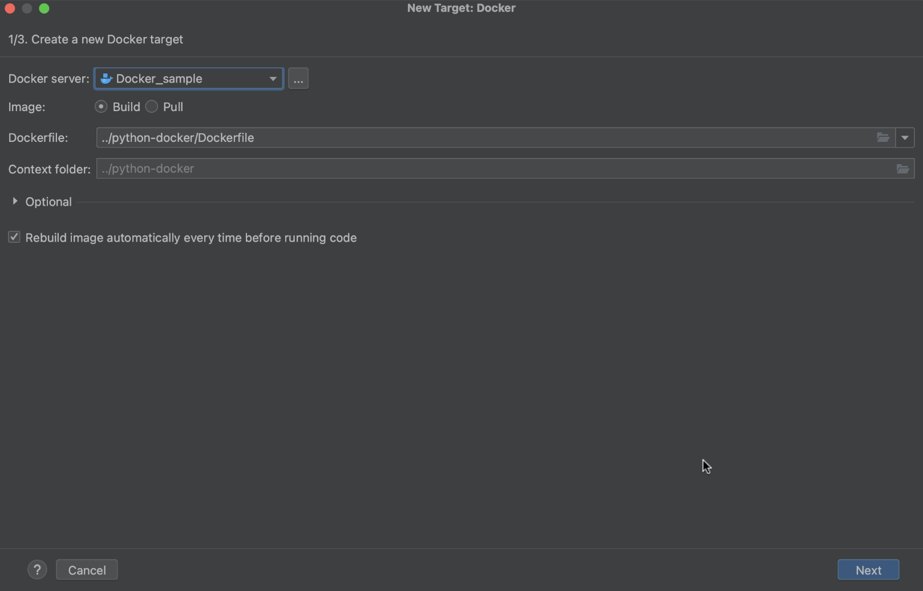This screenshot has width=923, height=591.
Task: Click the green maximize window button
Action: 44,9
